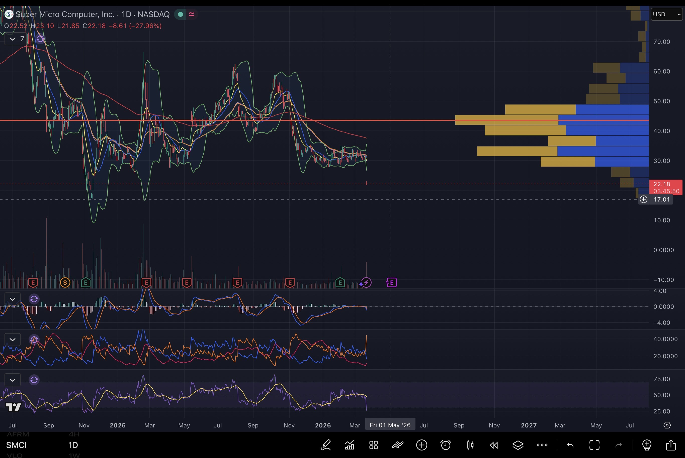Toggle the pink approximate-equals symbol badge
This screenshot has height=458, width=685.
coord(192,14)
